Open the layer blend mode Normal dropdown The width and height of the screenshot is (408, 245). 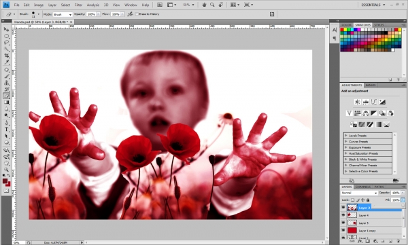pos(359,193)
